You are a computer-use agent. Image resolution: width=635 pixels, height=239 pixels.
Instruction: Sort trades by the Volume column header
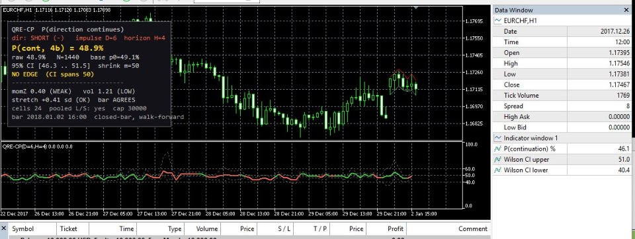pyautogui.click(x=202, y=228)
